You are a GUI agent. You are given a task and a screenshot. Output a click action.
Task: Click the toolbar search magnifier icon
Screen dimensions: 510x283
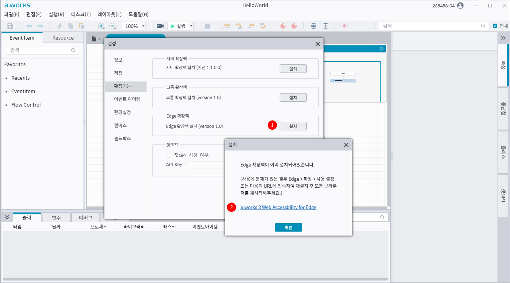tap(483, 26)
